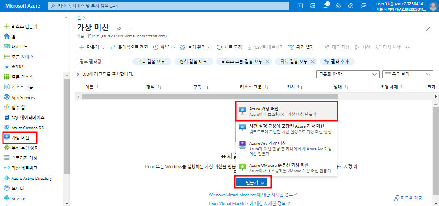
Task: Open portal settings gear icon
Action: click(x=338, y=6)
